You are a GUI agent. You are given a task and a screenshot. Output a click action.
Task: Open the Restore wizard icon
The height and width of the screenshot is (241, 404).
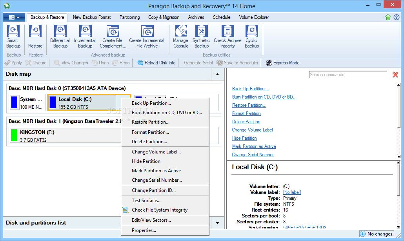click(35, 37)
